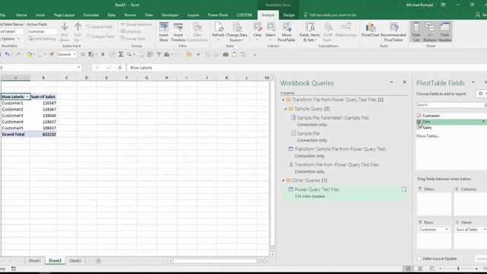
Task: Collapse Transform File from Power Query group
Action: coord(283,100)
